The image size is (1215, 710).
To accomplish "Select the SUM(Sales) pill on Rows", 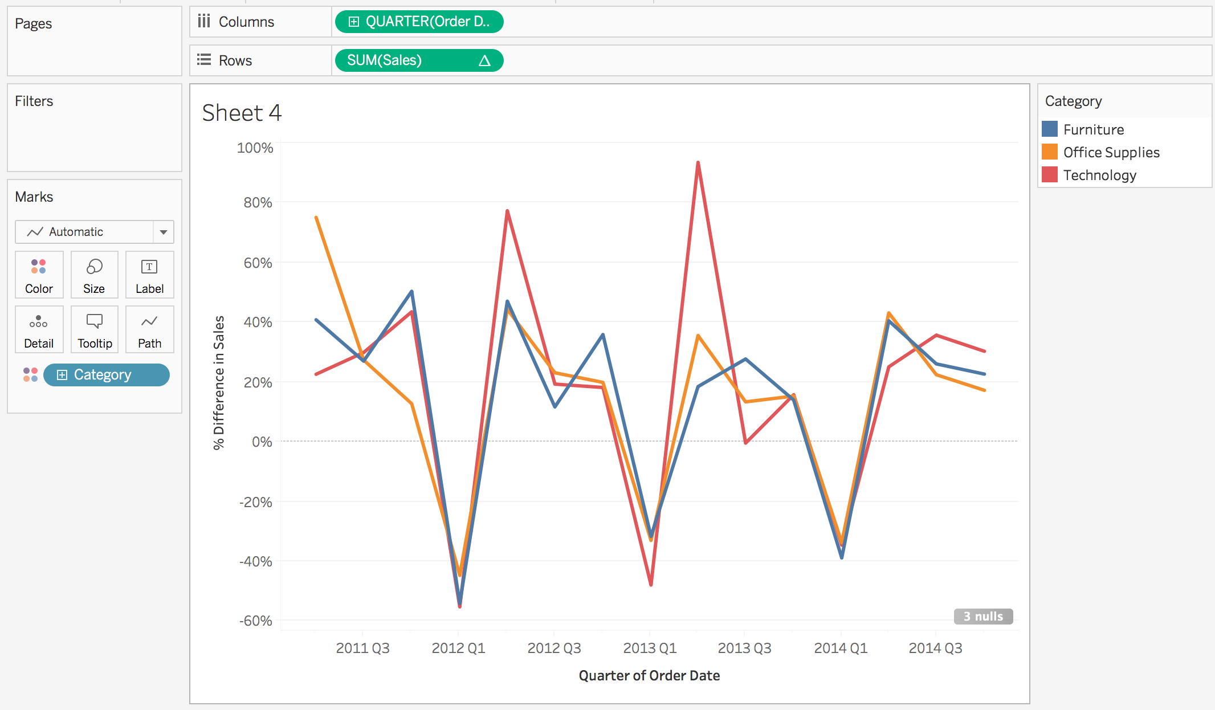I will tap(385, 60).
